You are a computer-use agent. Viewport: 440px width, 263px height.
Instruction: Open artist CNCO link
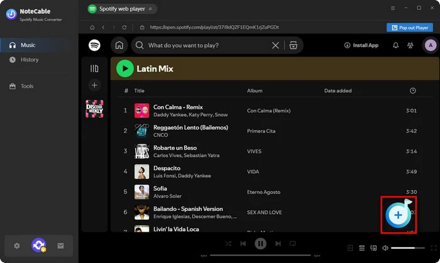(x=160, y=135)
